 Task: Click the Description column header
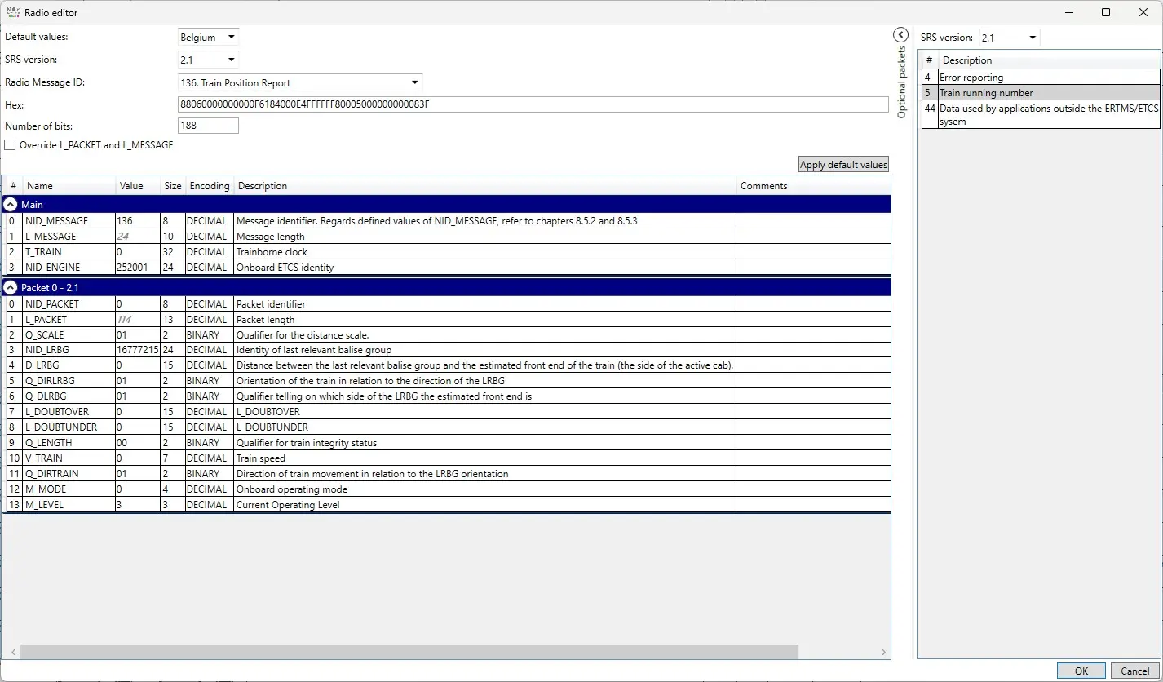coord(485,186)
